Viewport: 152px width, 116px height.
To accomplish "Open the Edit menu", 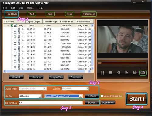I will coord(13,8).
